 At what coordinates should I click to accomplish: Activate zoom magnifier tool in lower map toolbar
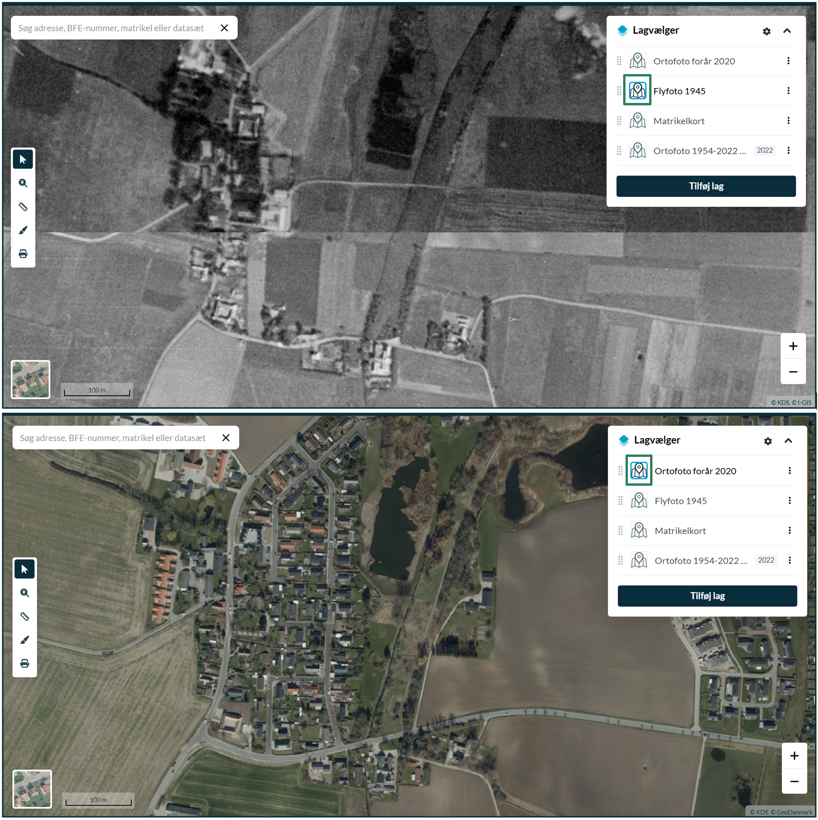click(x=25, y=593)
